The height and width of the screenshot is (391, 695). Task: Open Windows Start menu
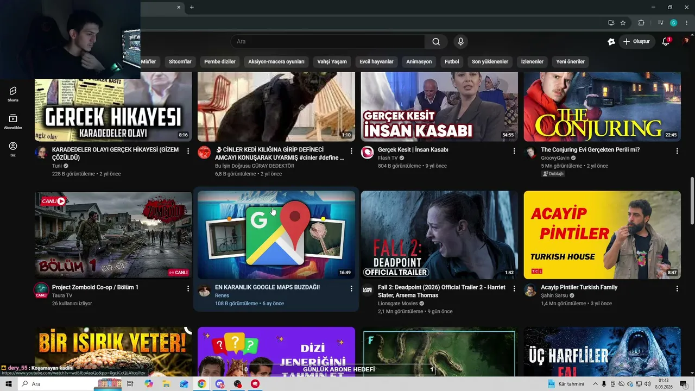[9, 384]
